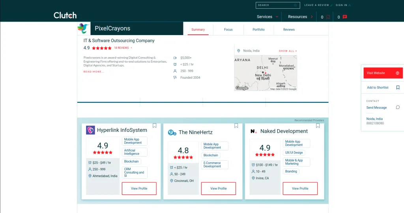Click the Google logo on the map
Image resolution: width=404 pixels, height=213 pixels.
point(242,88)
